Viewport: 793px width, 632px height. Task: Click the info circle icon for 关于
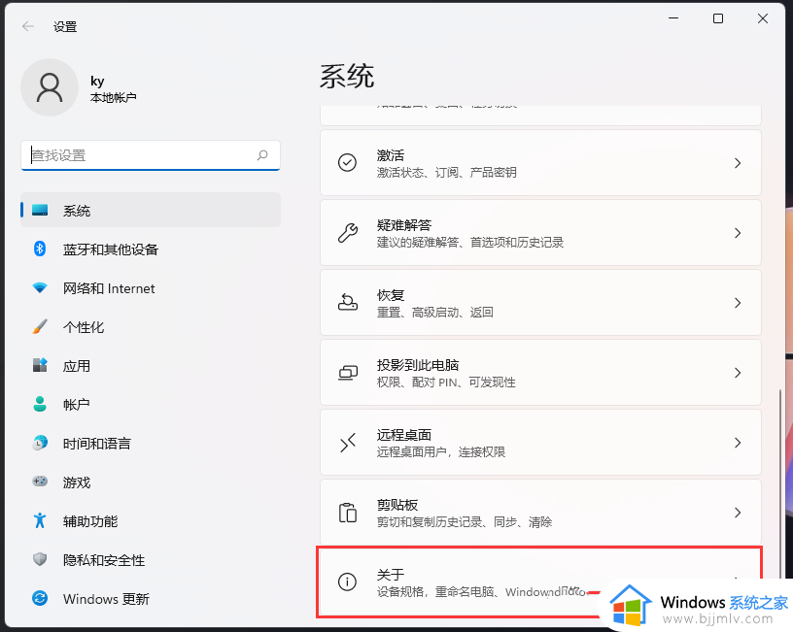348,582
